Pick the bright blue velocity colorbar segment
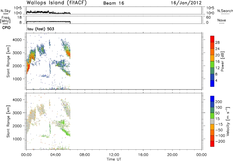Image resolution: width=233 pixels, height=161 pixels. (212, 99)
